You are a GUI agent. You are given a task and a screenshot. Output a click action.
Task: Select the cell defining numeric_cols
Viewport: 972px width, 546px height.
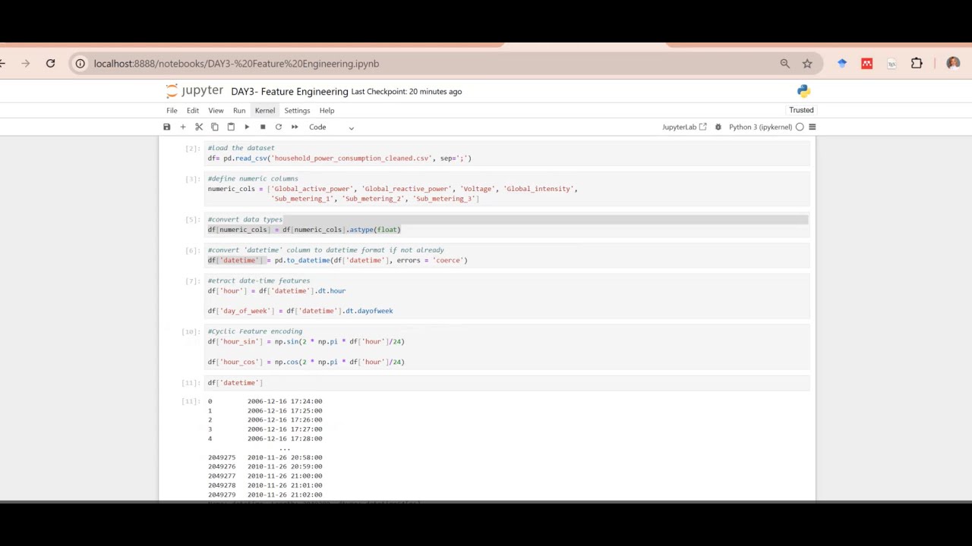click(x=507, y=189)
